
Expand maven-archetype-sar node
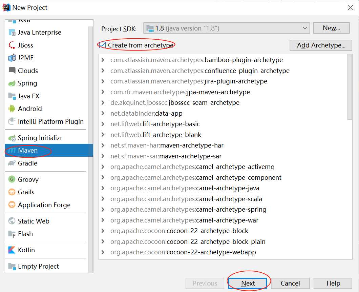103,156
